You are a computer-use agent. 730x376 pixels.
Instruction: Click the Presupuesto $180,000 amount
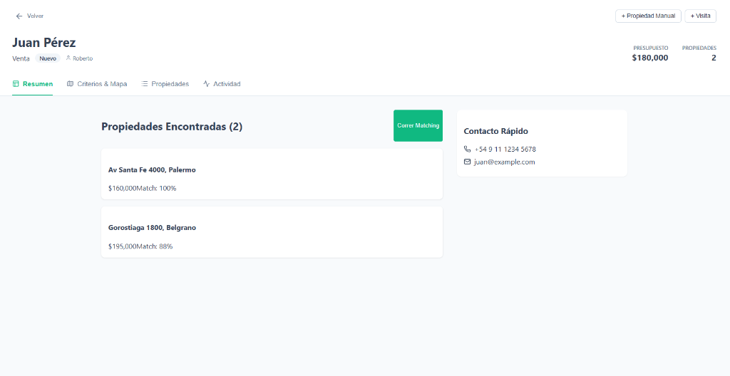coord(650,58)
